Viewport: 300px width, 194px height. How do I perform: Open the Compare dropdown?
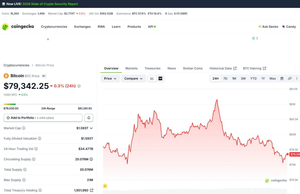133,78
